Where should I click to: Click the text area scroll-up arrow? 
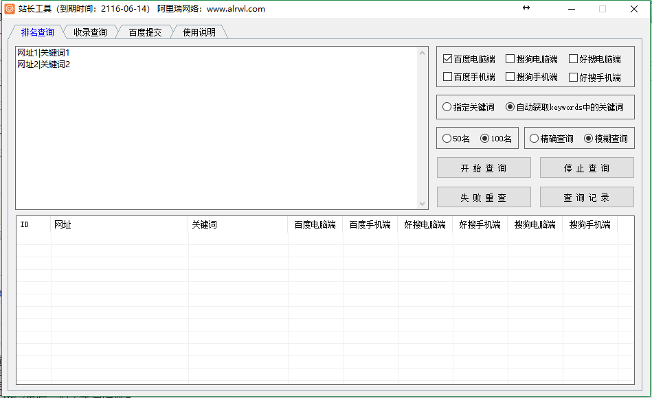click(423, 53)
